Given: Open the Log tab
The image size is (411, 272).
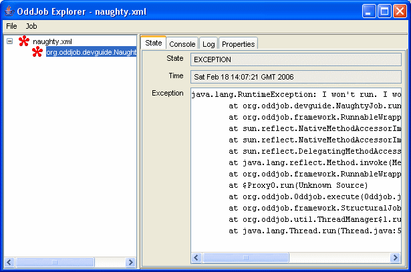Looking at the screenshot, I should pos(209,44).
